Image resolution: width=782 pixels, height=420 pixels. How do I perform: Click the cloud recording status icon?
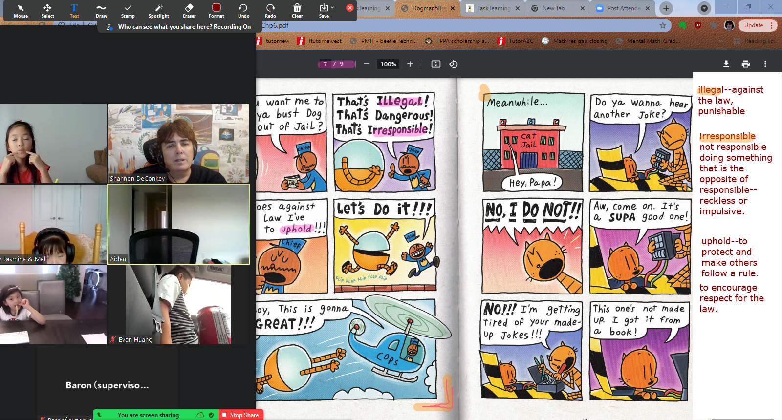click(200, 415)
